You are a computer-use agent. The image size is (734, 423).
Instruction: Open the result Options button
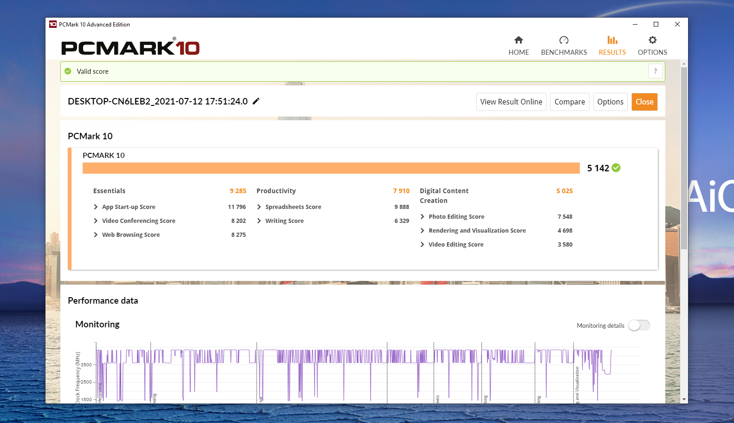click(x=610, y=102)
